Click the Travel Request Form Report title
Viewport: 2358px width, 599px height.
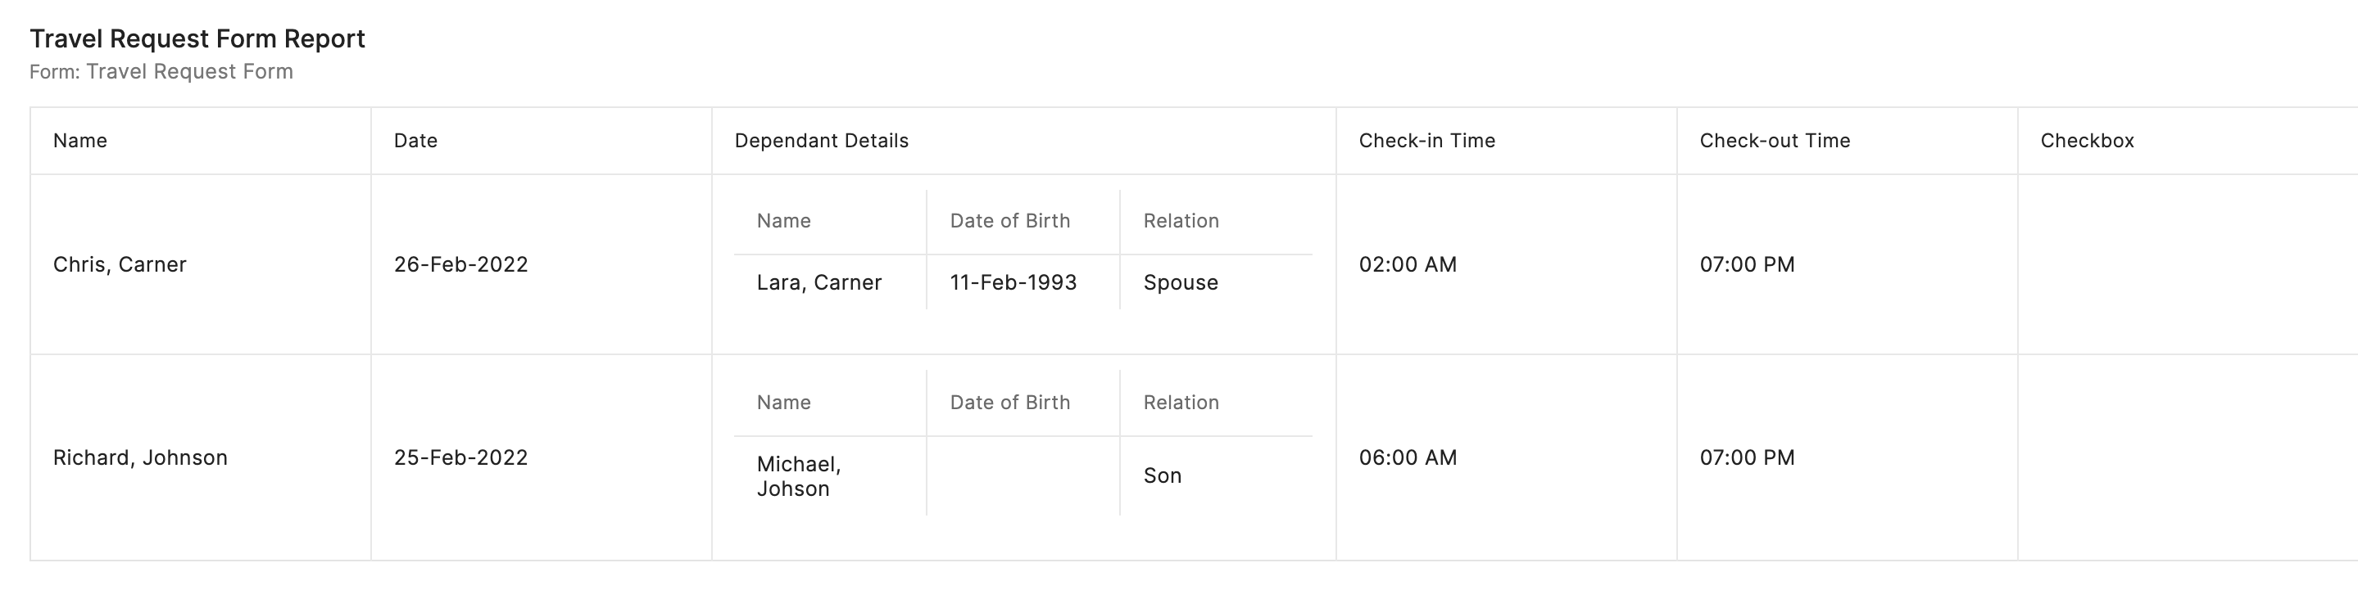coord(197,38)
